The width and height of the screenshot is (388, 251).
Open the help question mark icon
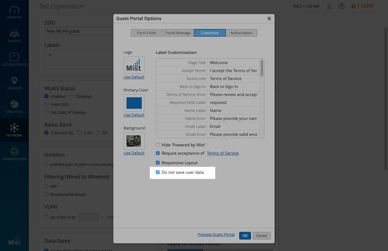341,6
